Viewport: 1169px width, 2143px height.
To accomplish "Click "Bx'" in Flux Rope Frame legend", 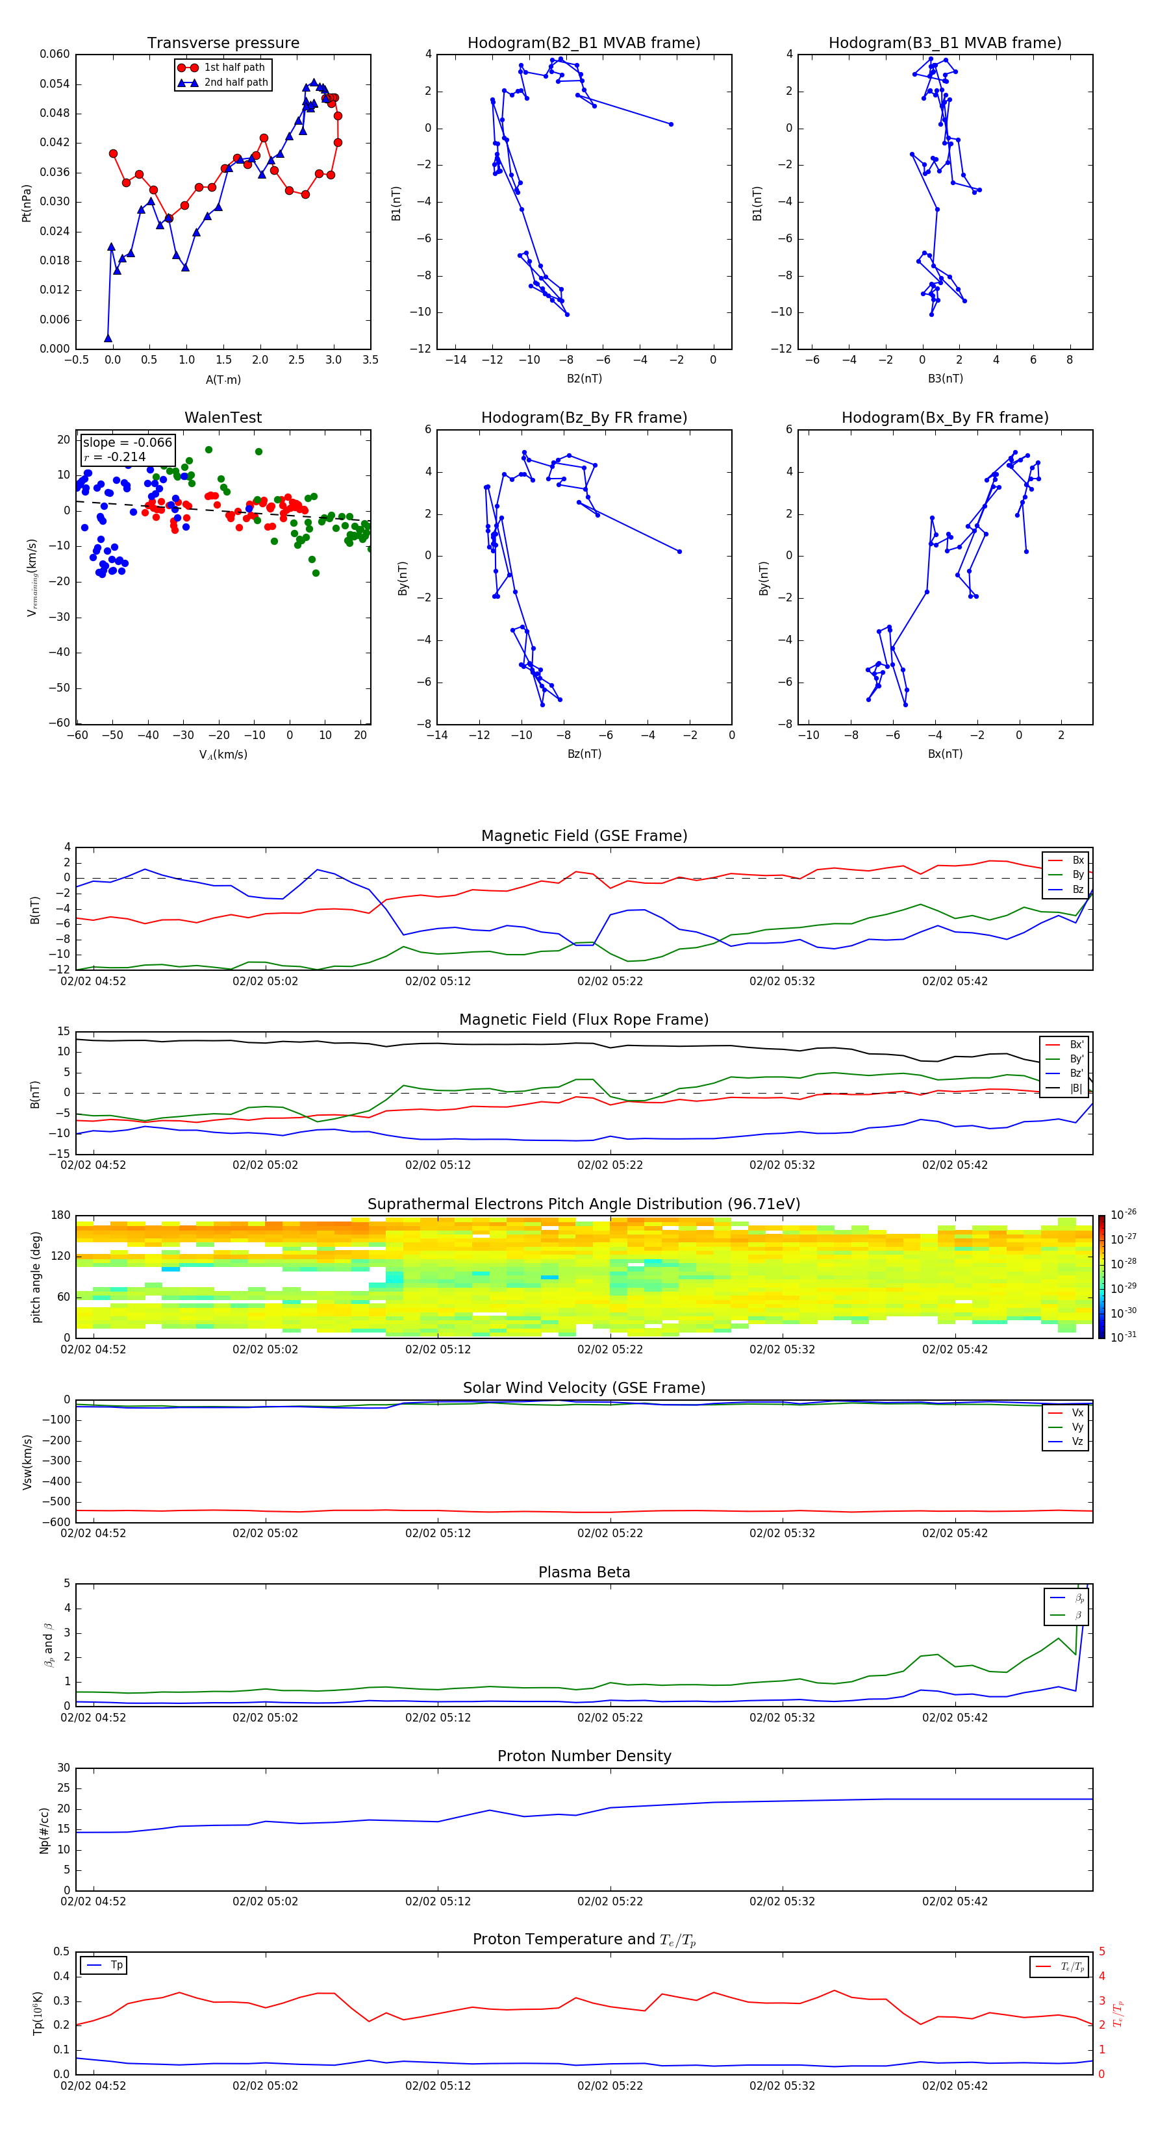I will pos(1077,1045).
